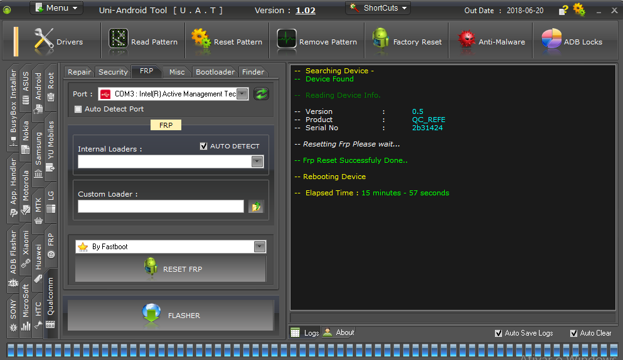
Task: Click the empty status bar under log
Action: click(452, 317)
